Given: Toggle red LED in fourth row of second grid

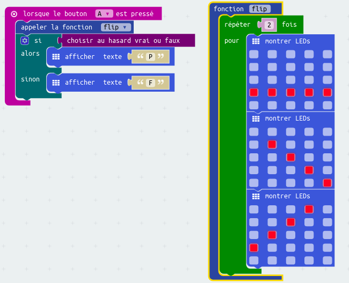Looking at the screenshot, I should point(309,170).
